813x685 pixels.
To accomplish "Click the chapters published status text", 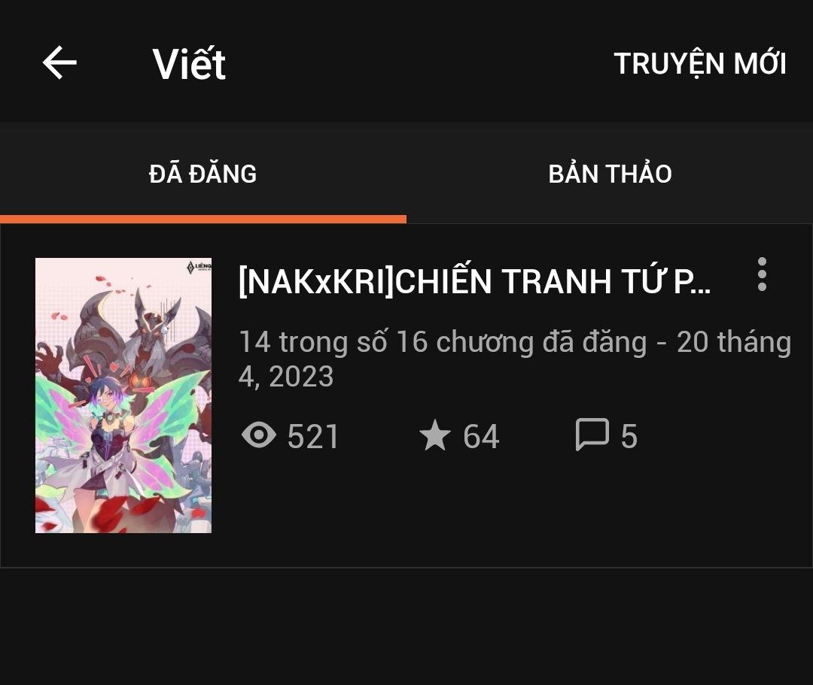I will click(443, 342).
